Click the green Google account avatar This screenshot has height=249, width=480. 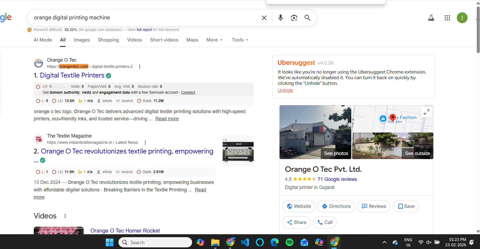(462, 18)
